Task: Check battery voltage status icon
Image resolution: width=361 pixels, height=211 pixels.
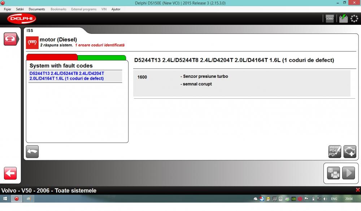Action: pos(343,19)
